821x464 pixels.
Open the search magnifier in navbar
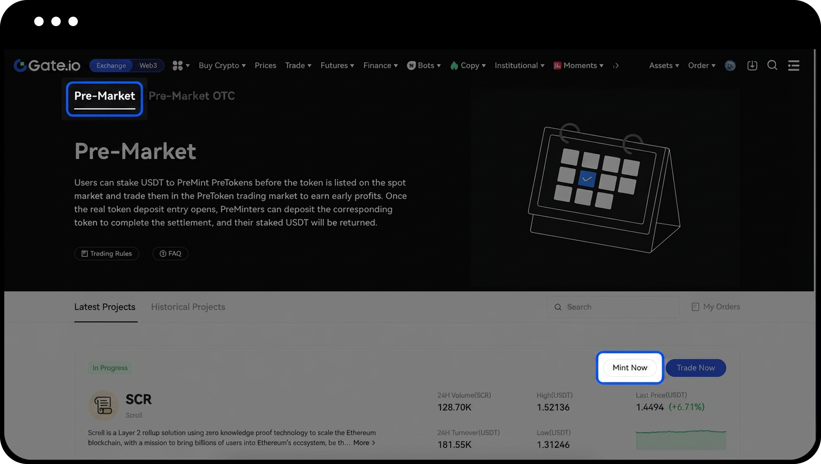[x=772, y=65]
